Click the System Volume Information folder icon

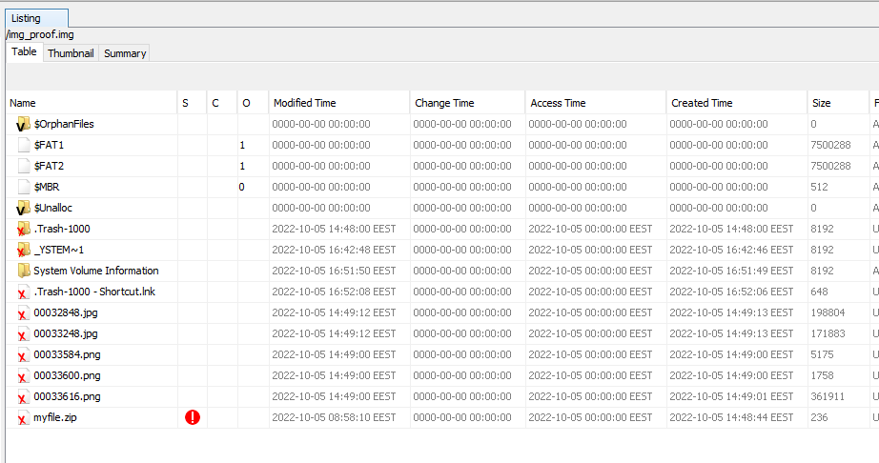pyautogui.click(x=24, y=271)
